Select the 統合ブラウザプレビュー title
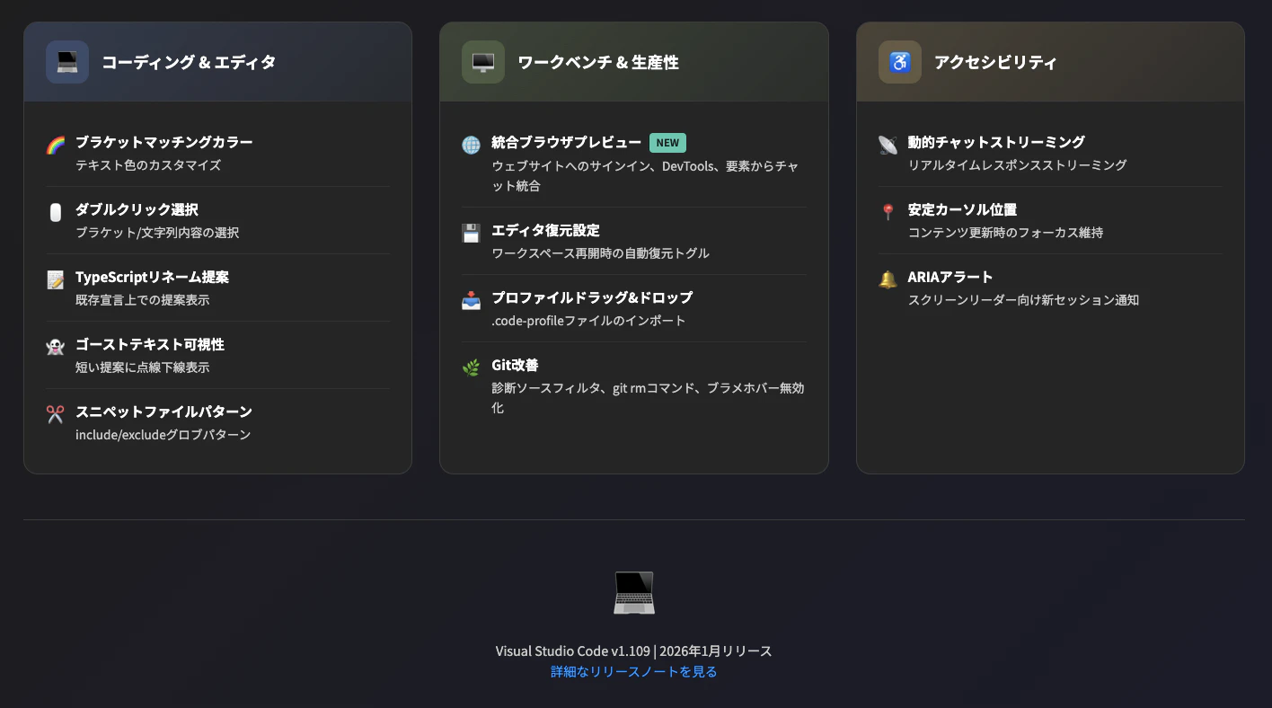 click(x=567, y=142)
